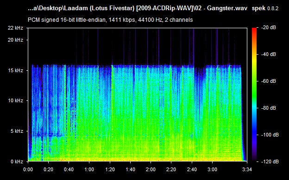Click the '-80 dB' legend label
Viewport: 289px width, 180px height.
tap(269, 108)
